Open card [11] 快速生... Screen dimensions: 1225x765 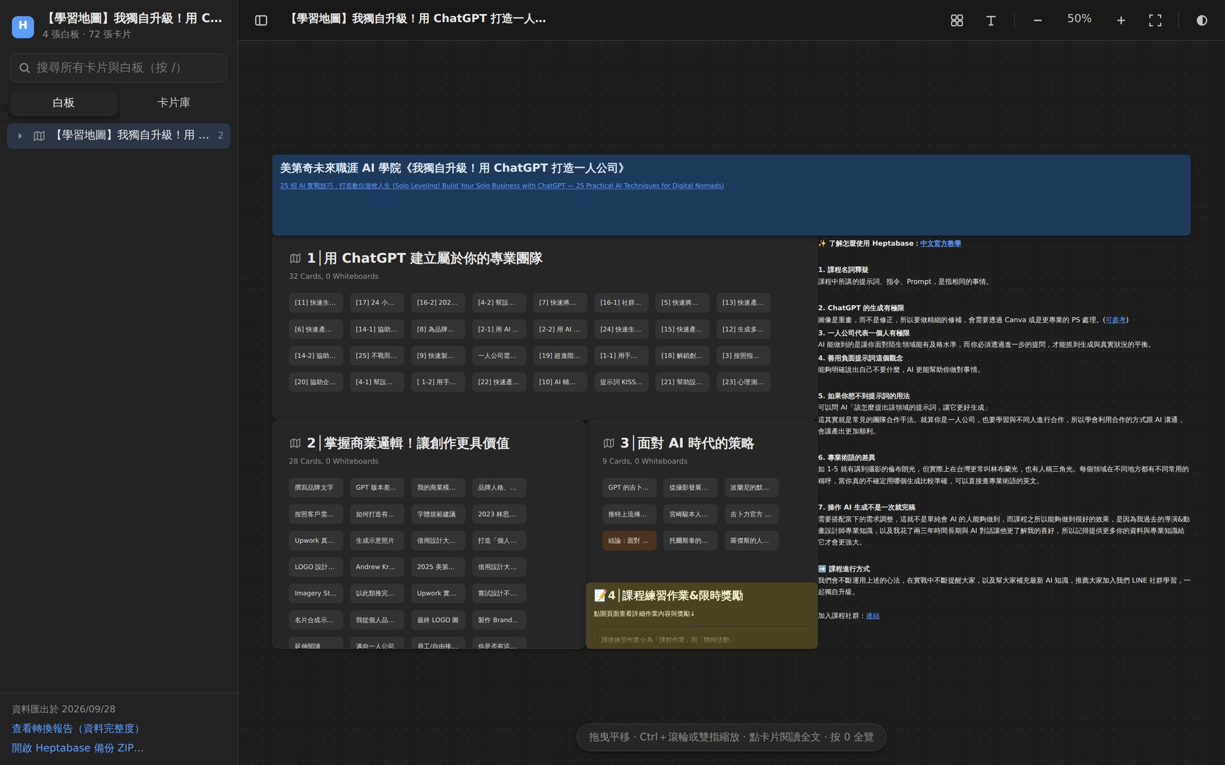[x=316, y=303]
